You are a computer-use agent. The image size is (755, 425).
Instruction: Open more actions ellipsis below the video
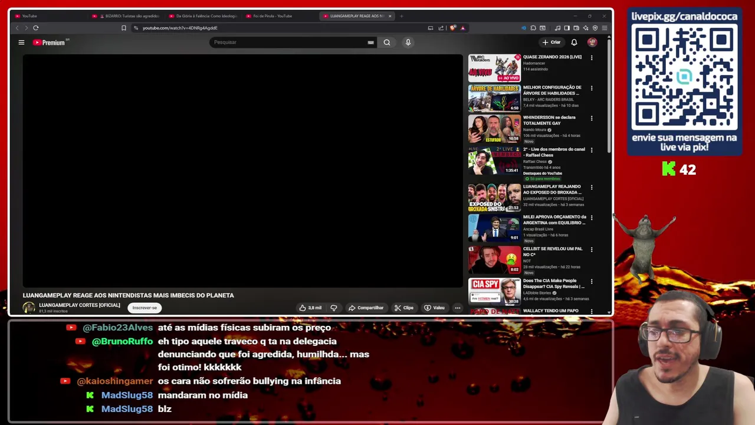pyautogui.click(x=457, y=308)
